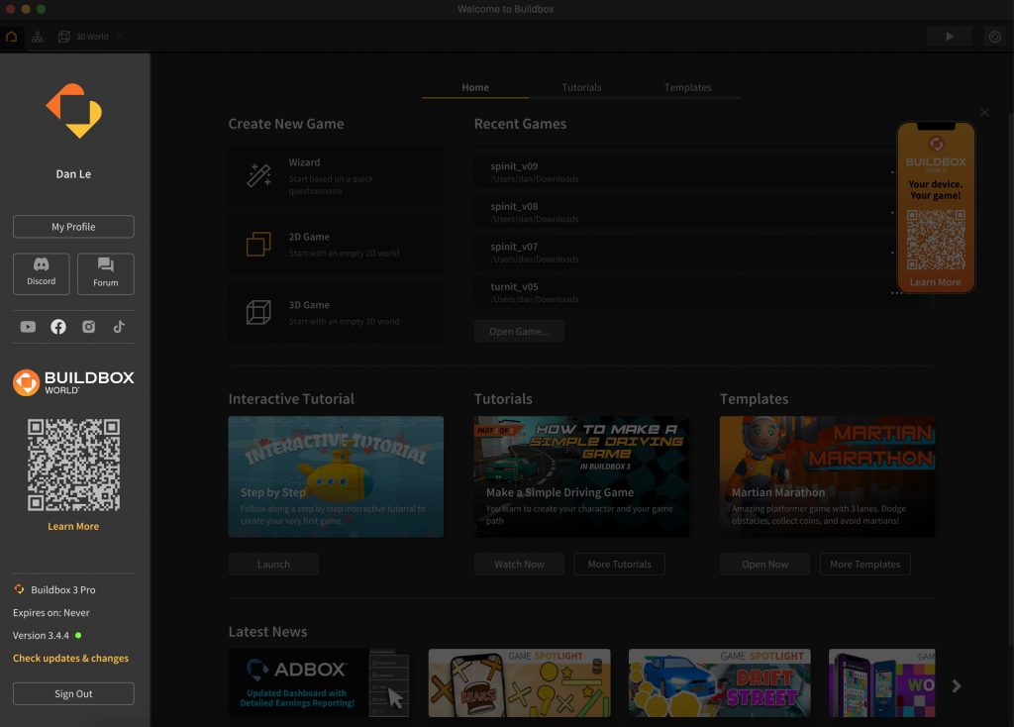Click the Buildbox 3 Pro license label

coord(63,590)
